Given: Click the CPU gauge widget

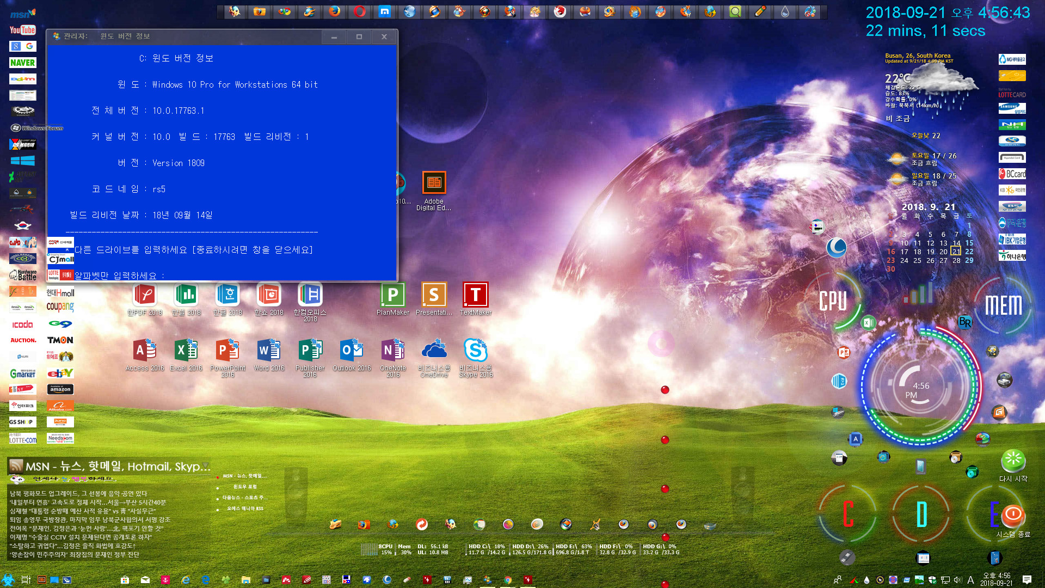Looking at the screenshot, I should pyautogui.click(x=833, y=301).
